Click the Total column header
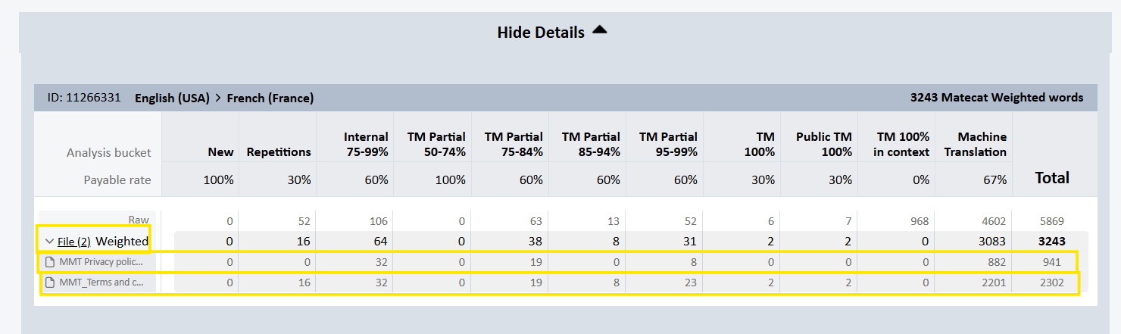 [1052, 178]
